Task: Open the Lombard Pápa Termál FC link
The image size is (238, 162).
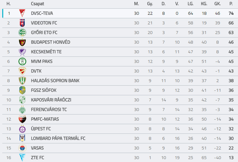Action: click(x=58, y=139)
